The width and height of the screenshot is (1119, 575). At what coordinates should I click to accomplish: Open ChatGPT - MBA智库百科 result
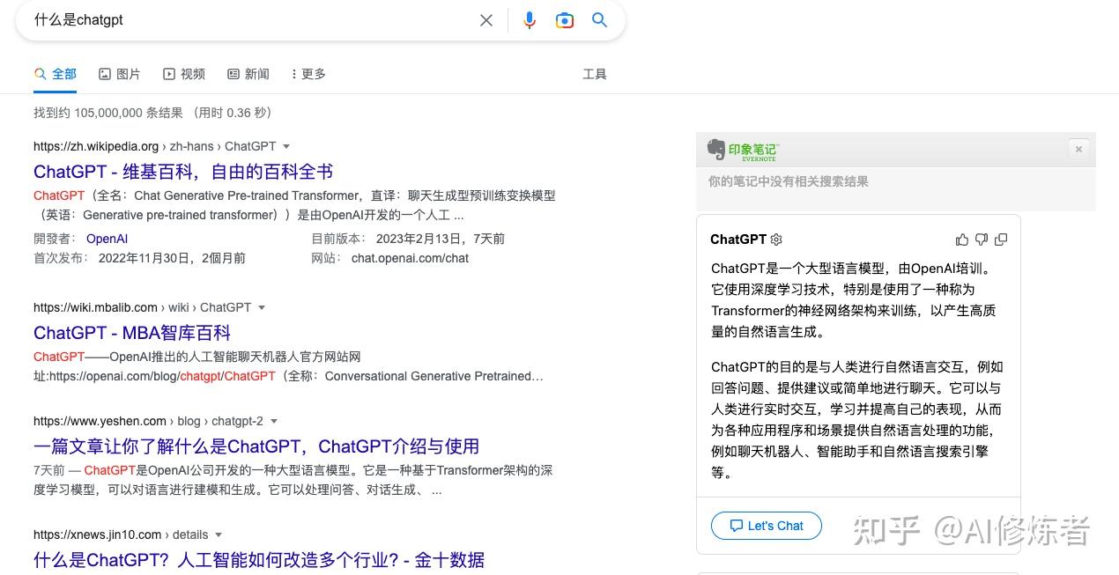click(132, 333)
